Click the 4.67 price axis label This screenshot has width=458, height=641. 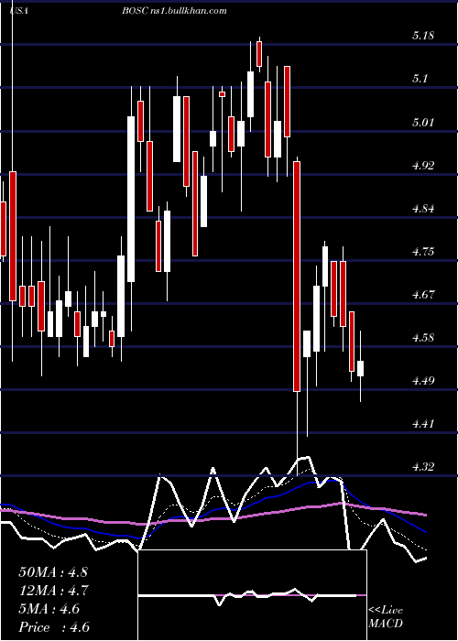point(423,294)
